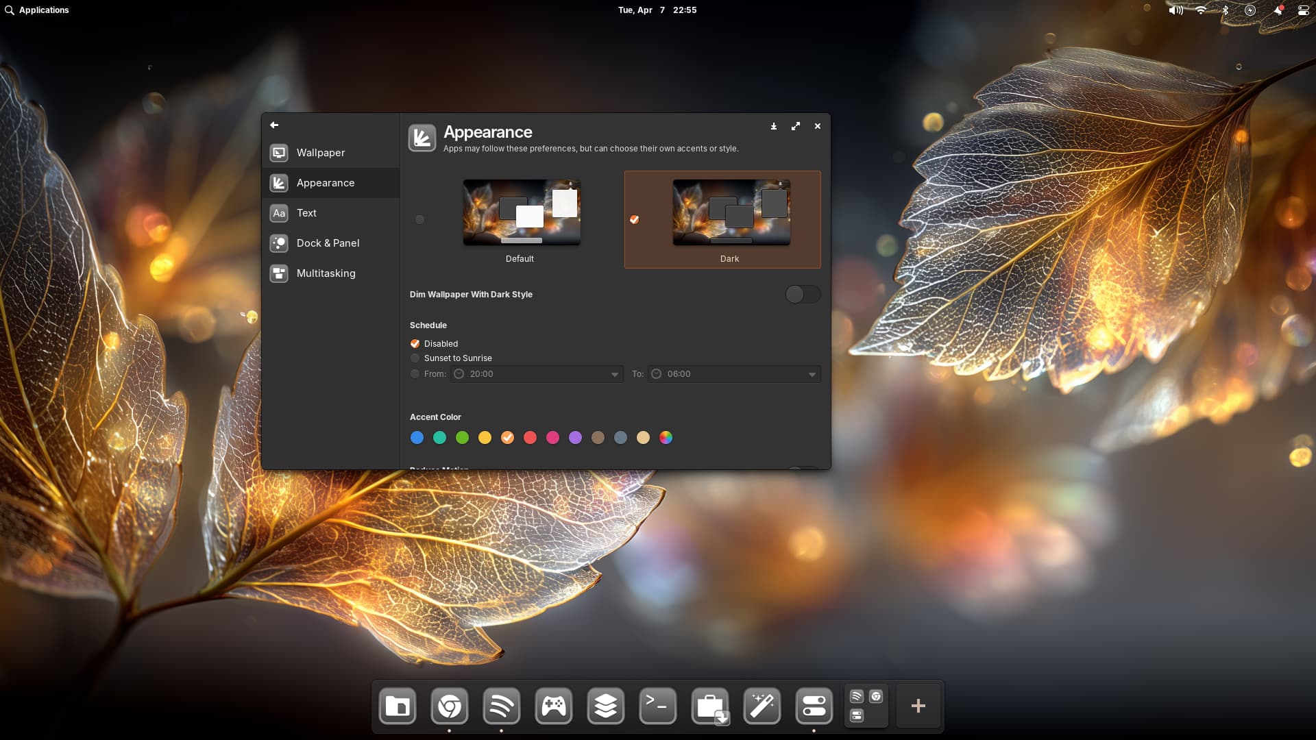The image size is (1316, 740).
Task: Click the Dark style preview thumbnail
Action: 731,212
